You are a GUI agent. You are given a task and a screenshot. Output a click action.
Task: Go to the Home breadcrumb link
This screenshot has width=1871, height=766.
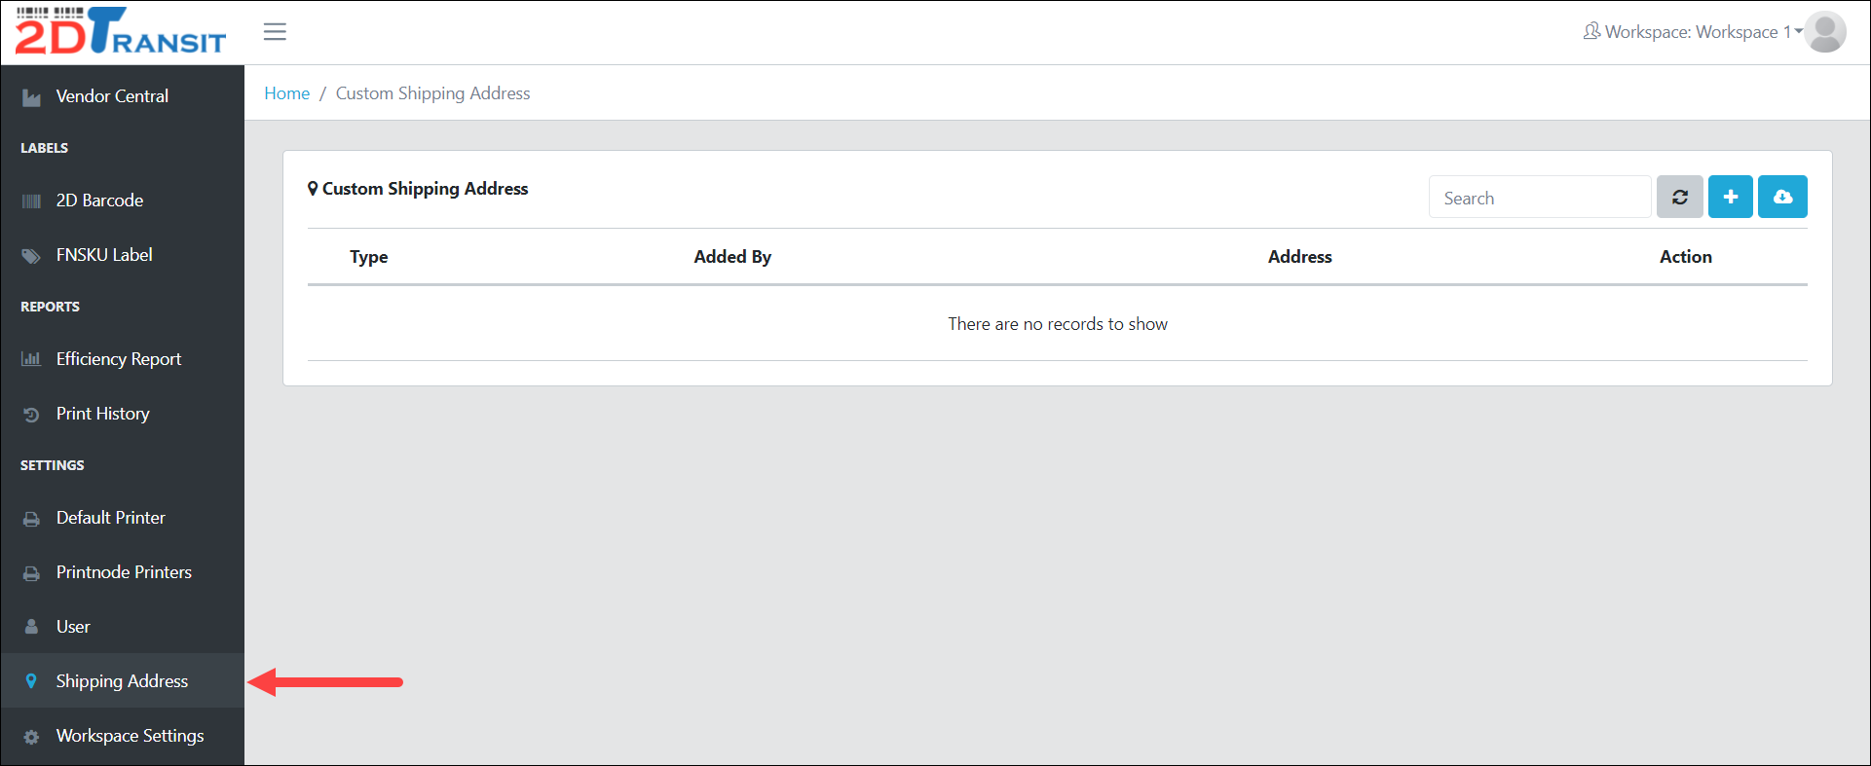[x=286, y=93]
